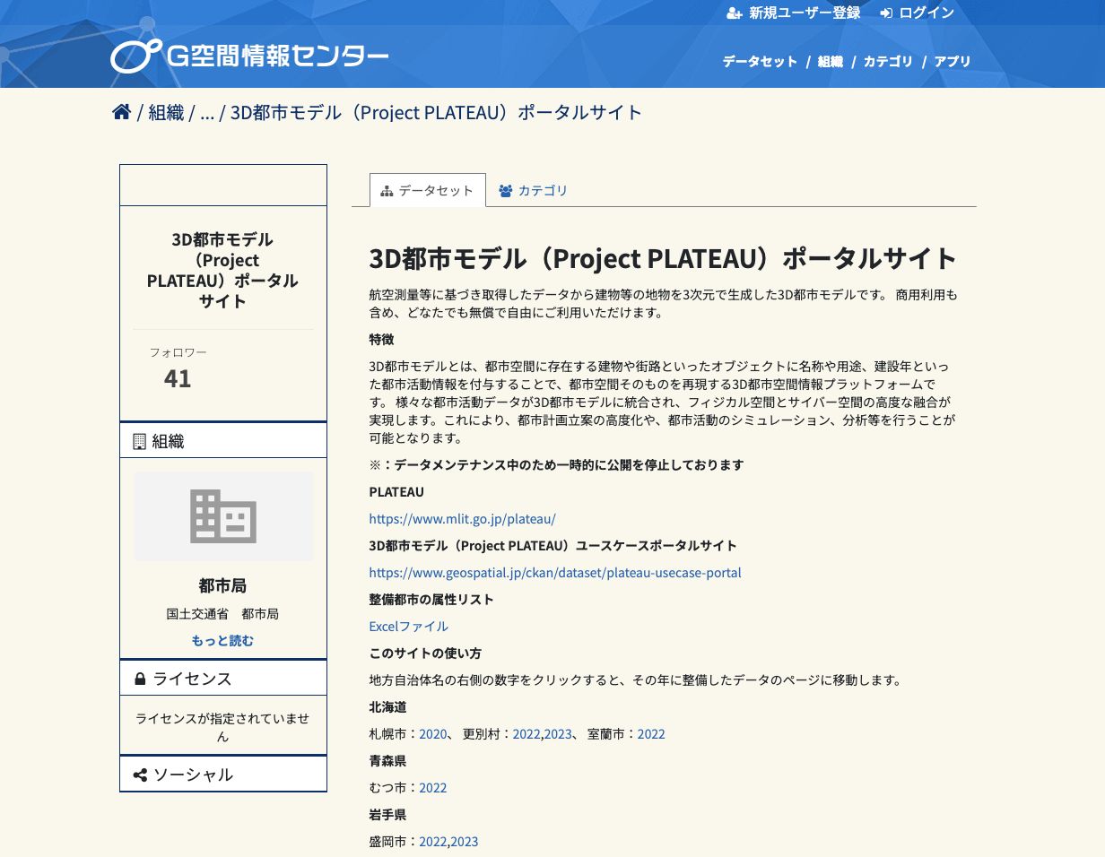The height and width of the screenshot is (857, 1105).
Task: Click the lock icon beside ライセンス
Action: (140, 679)
